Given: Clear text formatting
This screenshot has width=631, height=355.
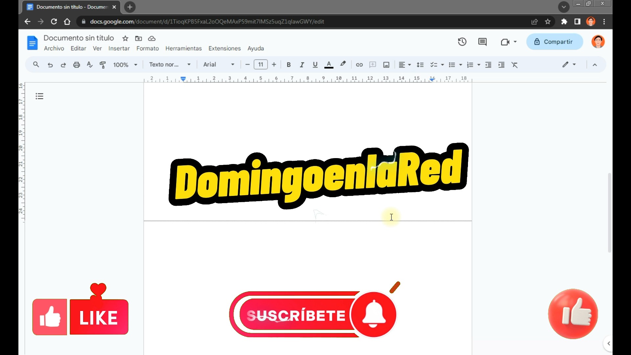Looking at the screenshot, I should pos(515,65).
